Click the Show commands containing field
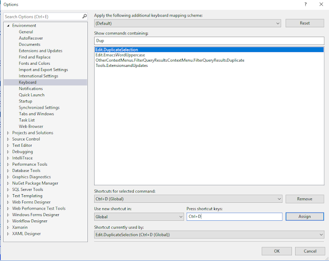329x261 pixels. tap(209, 41)
